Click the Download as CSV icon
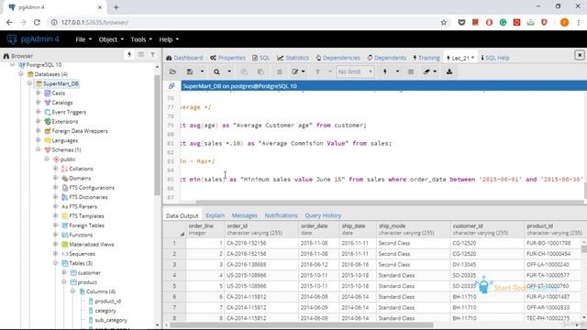This screenshot has height=330, width=587. (449, 71)
